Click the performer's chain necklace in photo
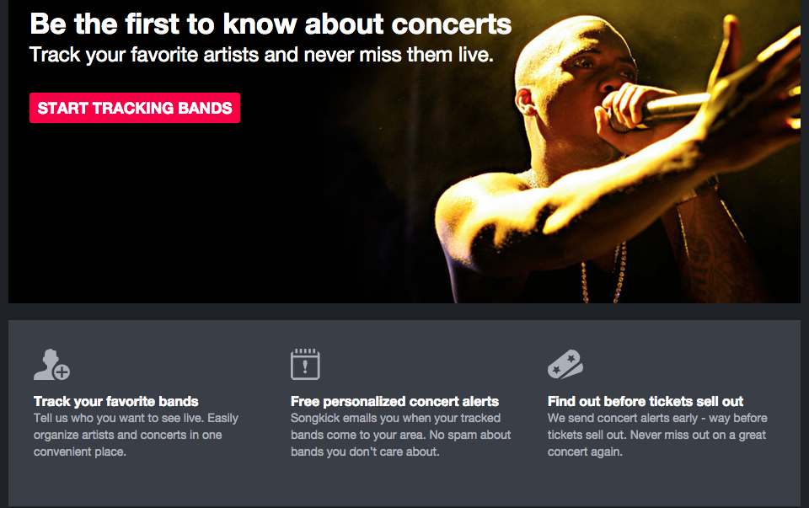Viewport: 809px width, 508px height. [x=603, y=273]
